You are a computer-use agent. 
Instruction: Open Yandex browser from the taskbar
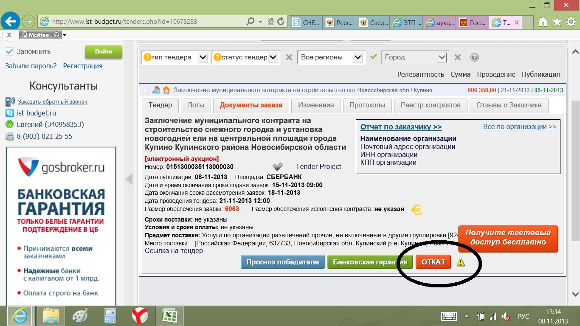pyautogui.click(x=140, y=316)
